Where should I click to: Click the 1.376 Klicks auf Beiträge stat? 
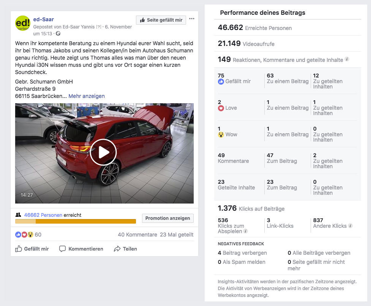[x=251, y=208]
